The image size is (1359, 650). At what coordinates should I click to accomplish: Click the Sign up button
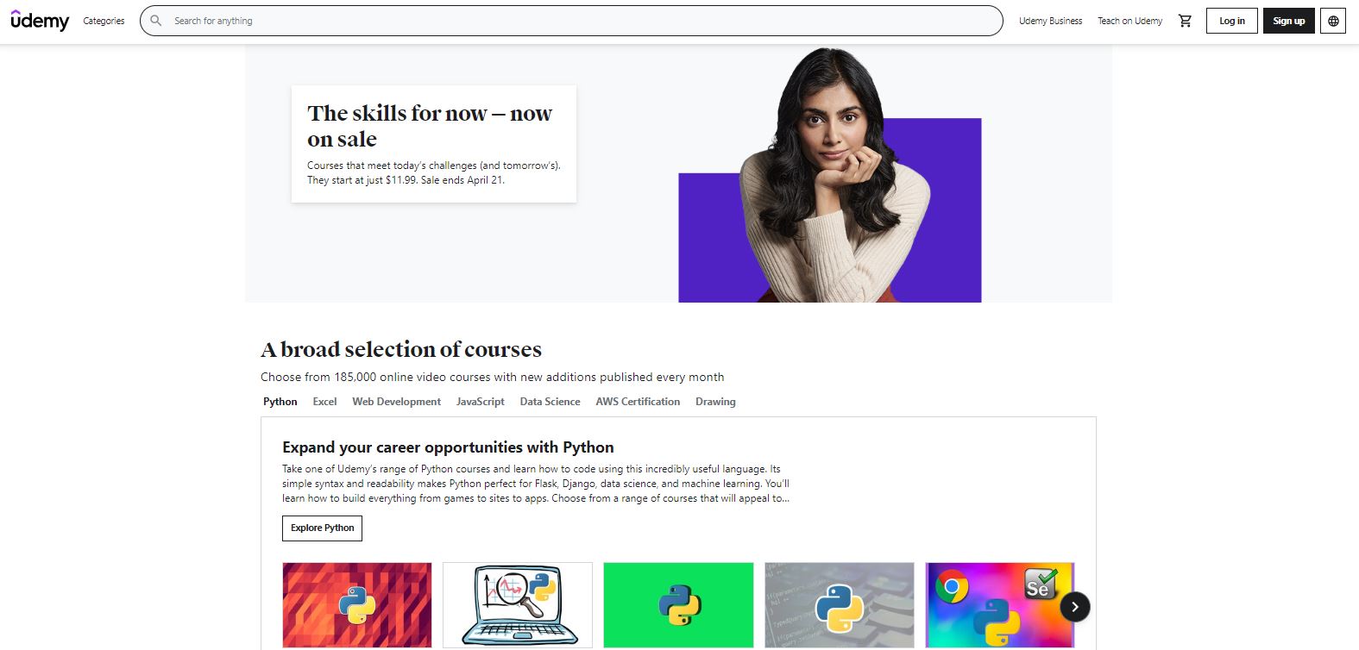pos(1288,21)
